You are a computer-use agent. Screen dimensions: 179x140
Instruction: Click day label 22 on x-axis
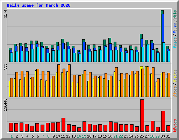[x=121, y=136]
